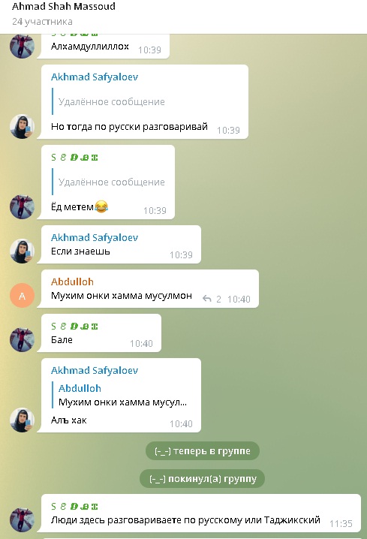Open the Ahmad Shah Massoud group title
Image resolution: width=367 pixels, height=539 pixels.
(x=64, y=7)
